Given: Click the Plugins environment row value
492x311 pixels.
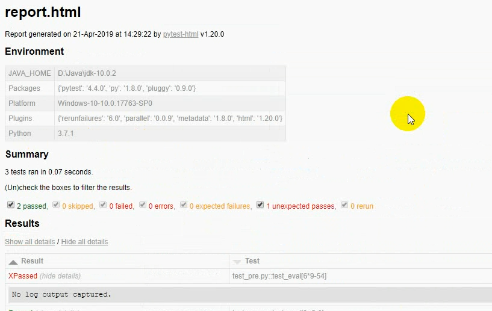Looking at the screenshot, I should coord(170,119).
